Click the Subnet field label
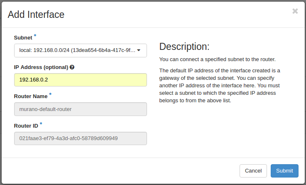Image resolution: width=306 pixels, height=185 pixels. coord(23,38)
